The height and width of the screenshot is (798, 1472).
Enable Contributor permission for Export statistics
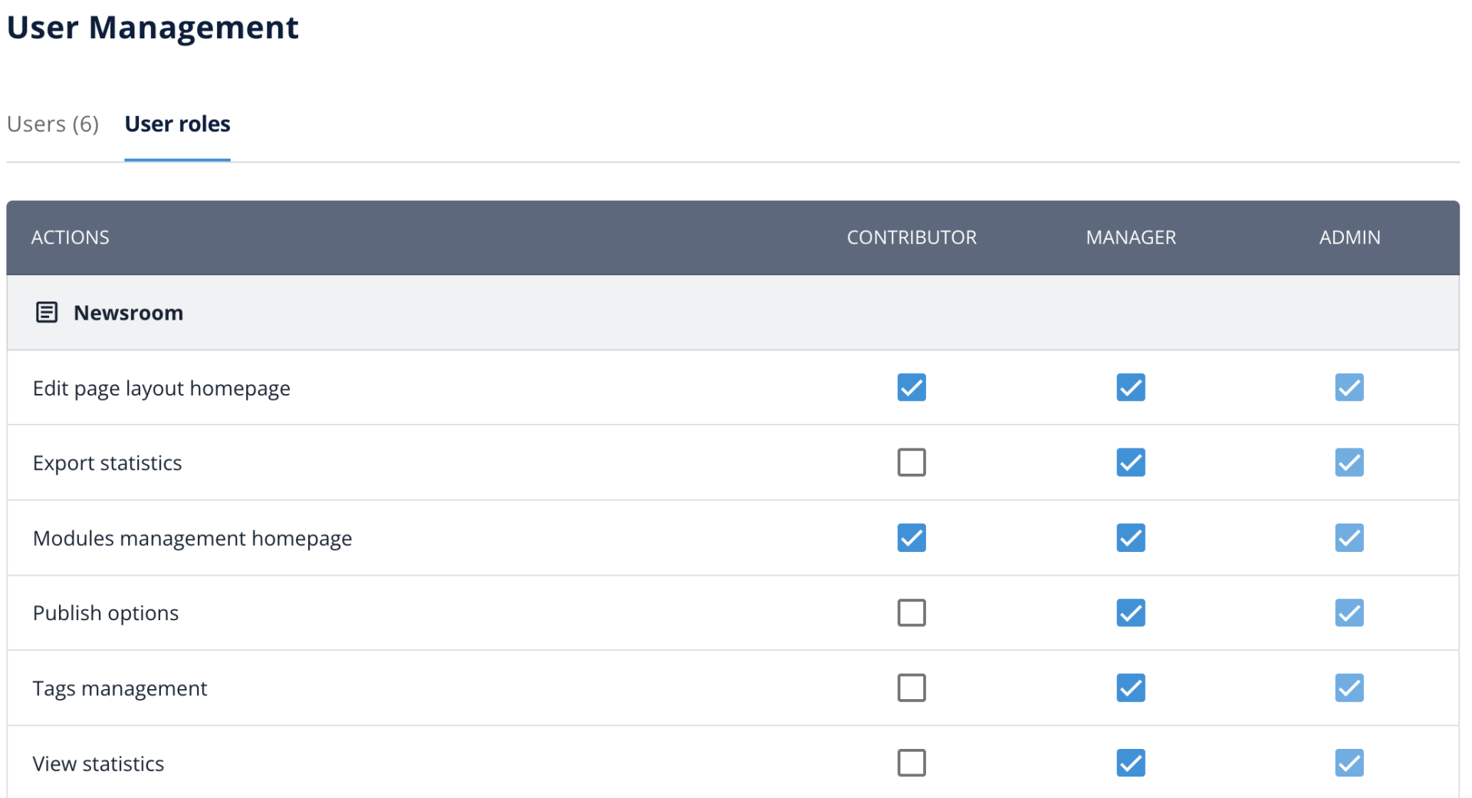[911, 462]
